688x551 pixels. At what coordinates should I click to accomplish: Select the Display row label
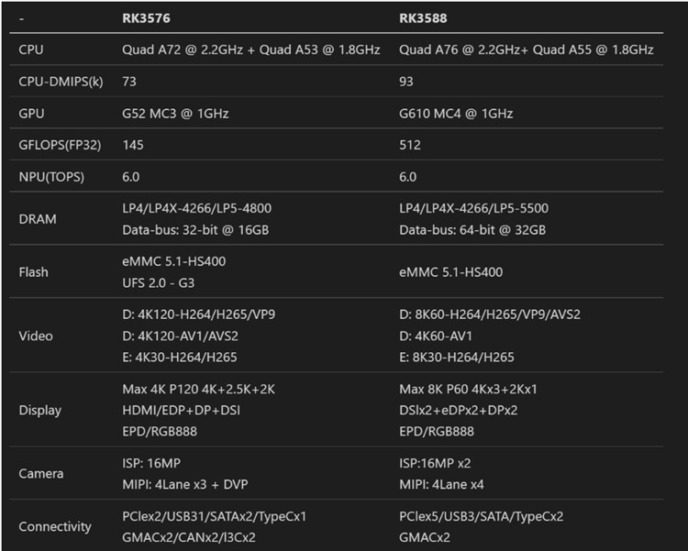(39, 410)
